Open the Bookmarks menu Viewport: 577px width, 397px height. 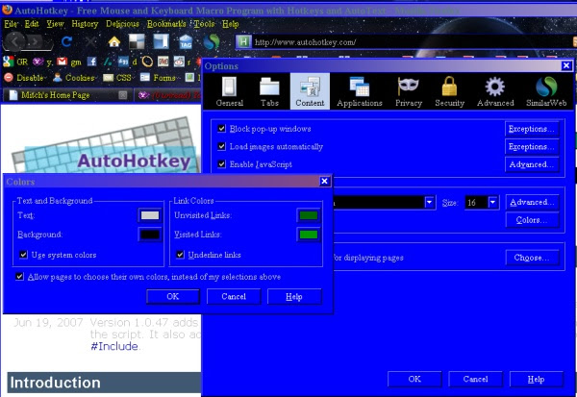click(x=166, y=24)
